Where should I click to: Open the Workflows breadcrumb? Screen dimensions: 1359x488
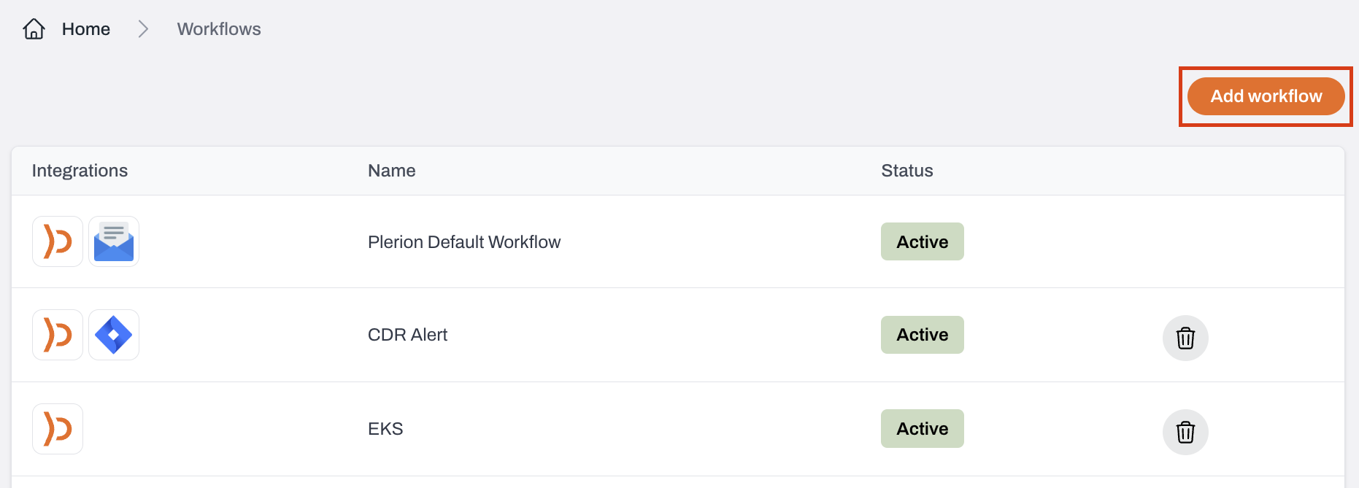(219, 29)
